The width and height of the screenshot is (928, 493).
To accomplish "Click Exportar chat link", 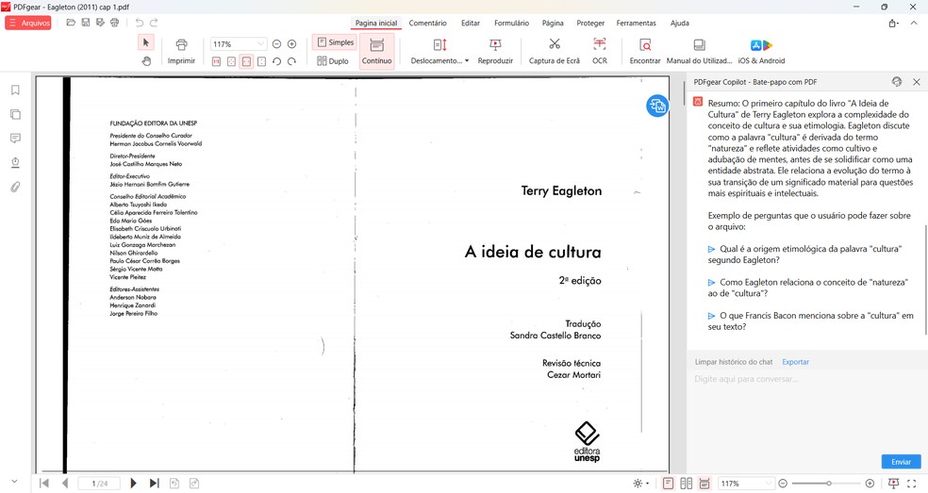I will click(795, 362).
